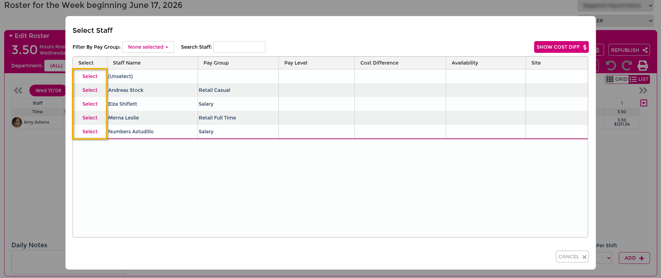The image size is (661, 278).
Task: Sort by Staff Name column header
Action: pyautogui.click(x=127, y=63)
